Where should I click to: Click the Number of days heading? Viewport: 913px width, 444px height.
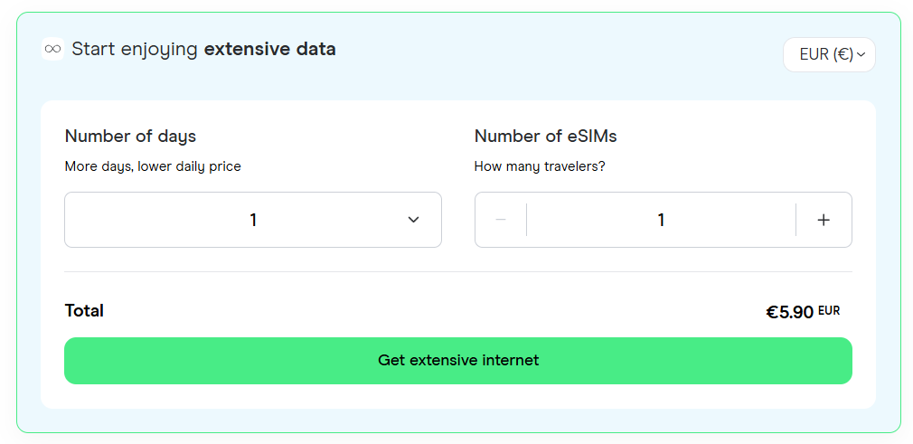[130, 137]
